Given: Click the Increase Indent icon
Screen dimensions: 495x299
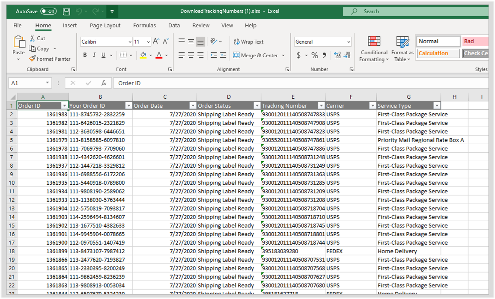Looking at the screenshot, I should pyautogui.click(x=223, y=55).
